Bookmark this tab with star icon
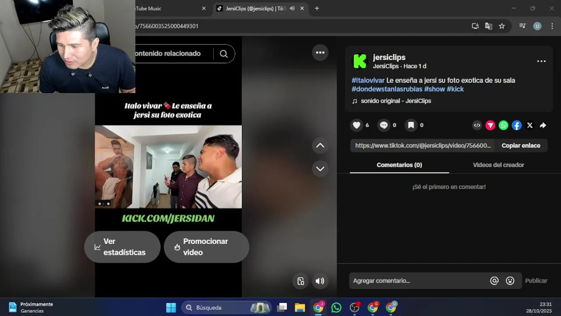 pos(502,26)
